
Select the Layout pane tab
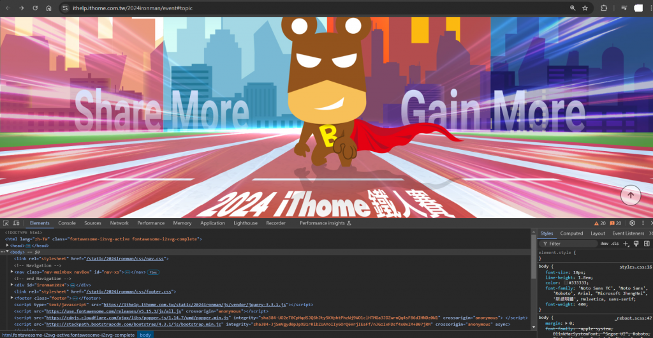(598, 233)
